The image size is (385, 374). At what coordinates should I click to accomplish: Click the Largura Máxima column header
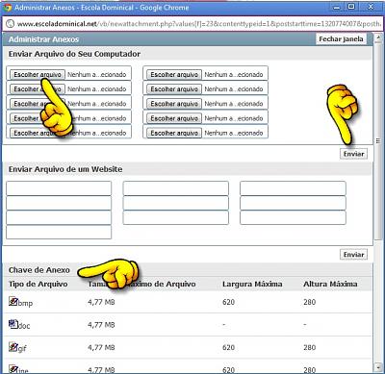pyautogui.click(x=252, y=284)
